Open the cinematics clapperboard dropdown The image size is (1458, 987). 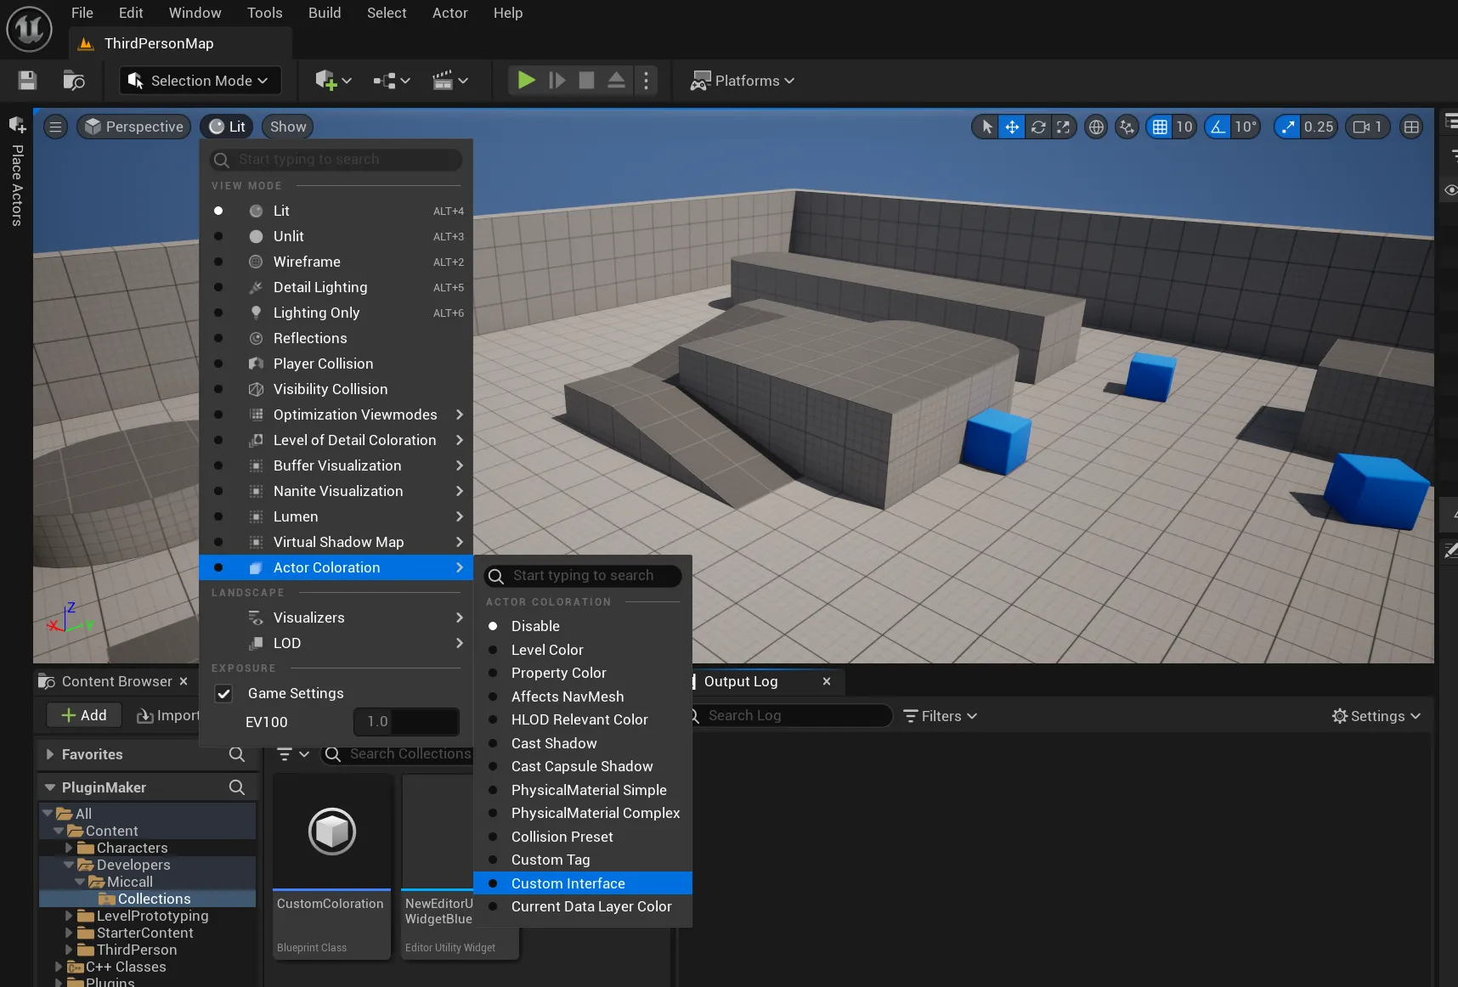click(x=450, y=81)
